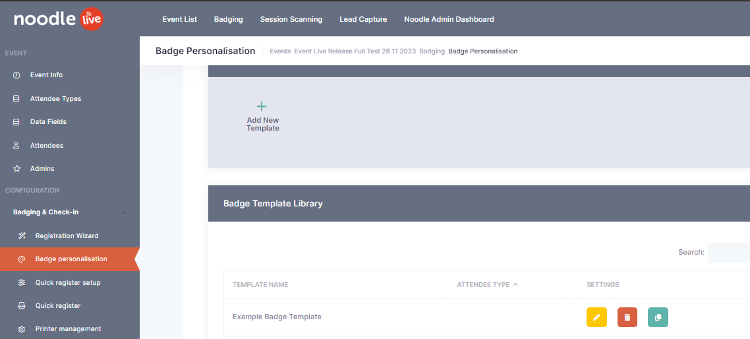Viewport: 750px width, 339px height.
Task: Open Registration Wizard in sidebar
Action: tap(67, 236)
